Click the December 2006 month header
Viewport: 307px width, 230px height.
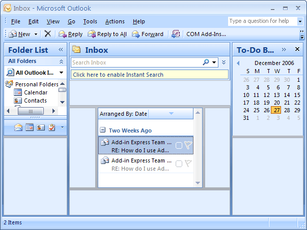click(274, 63)
